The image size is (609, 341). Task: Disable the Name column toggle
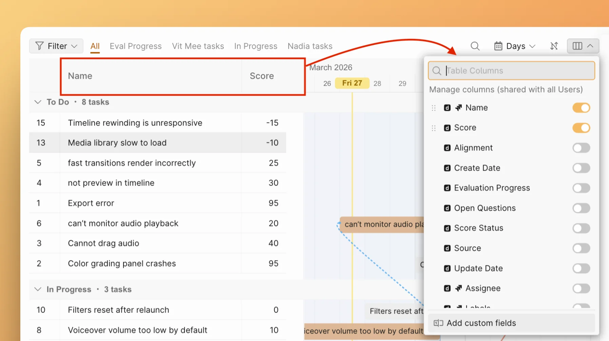coord(581,108)
